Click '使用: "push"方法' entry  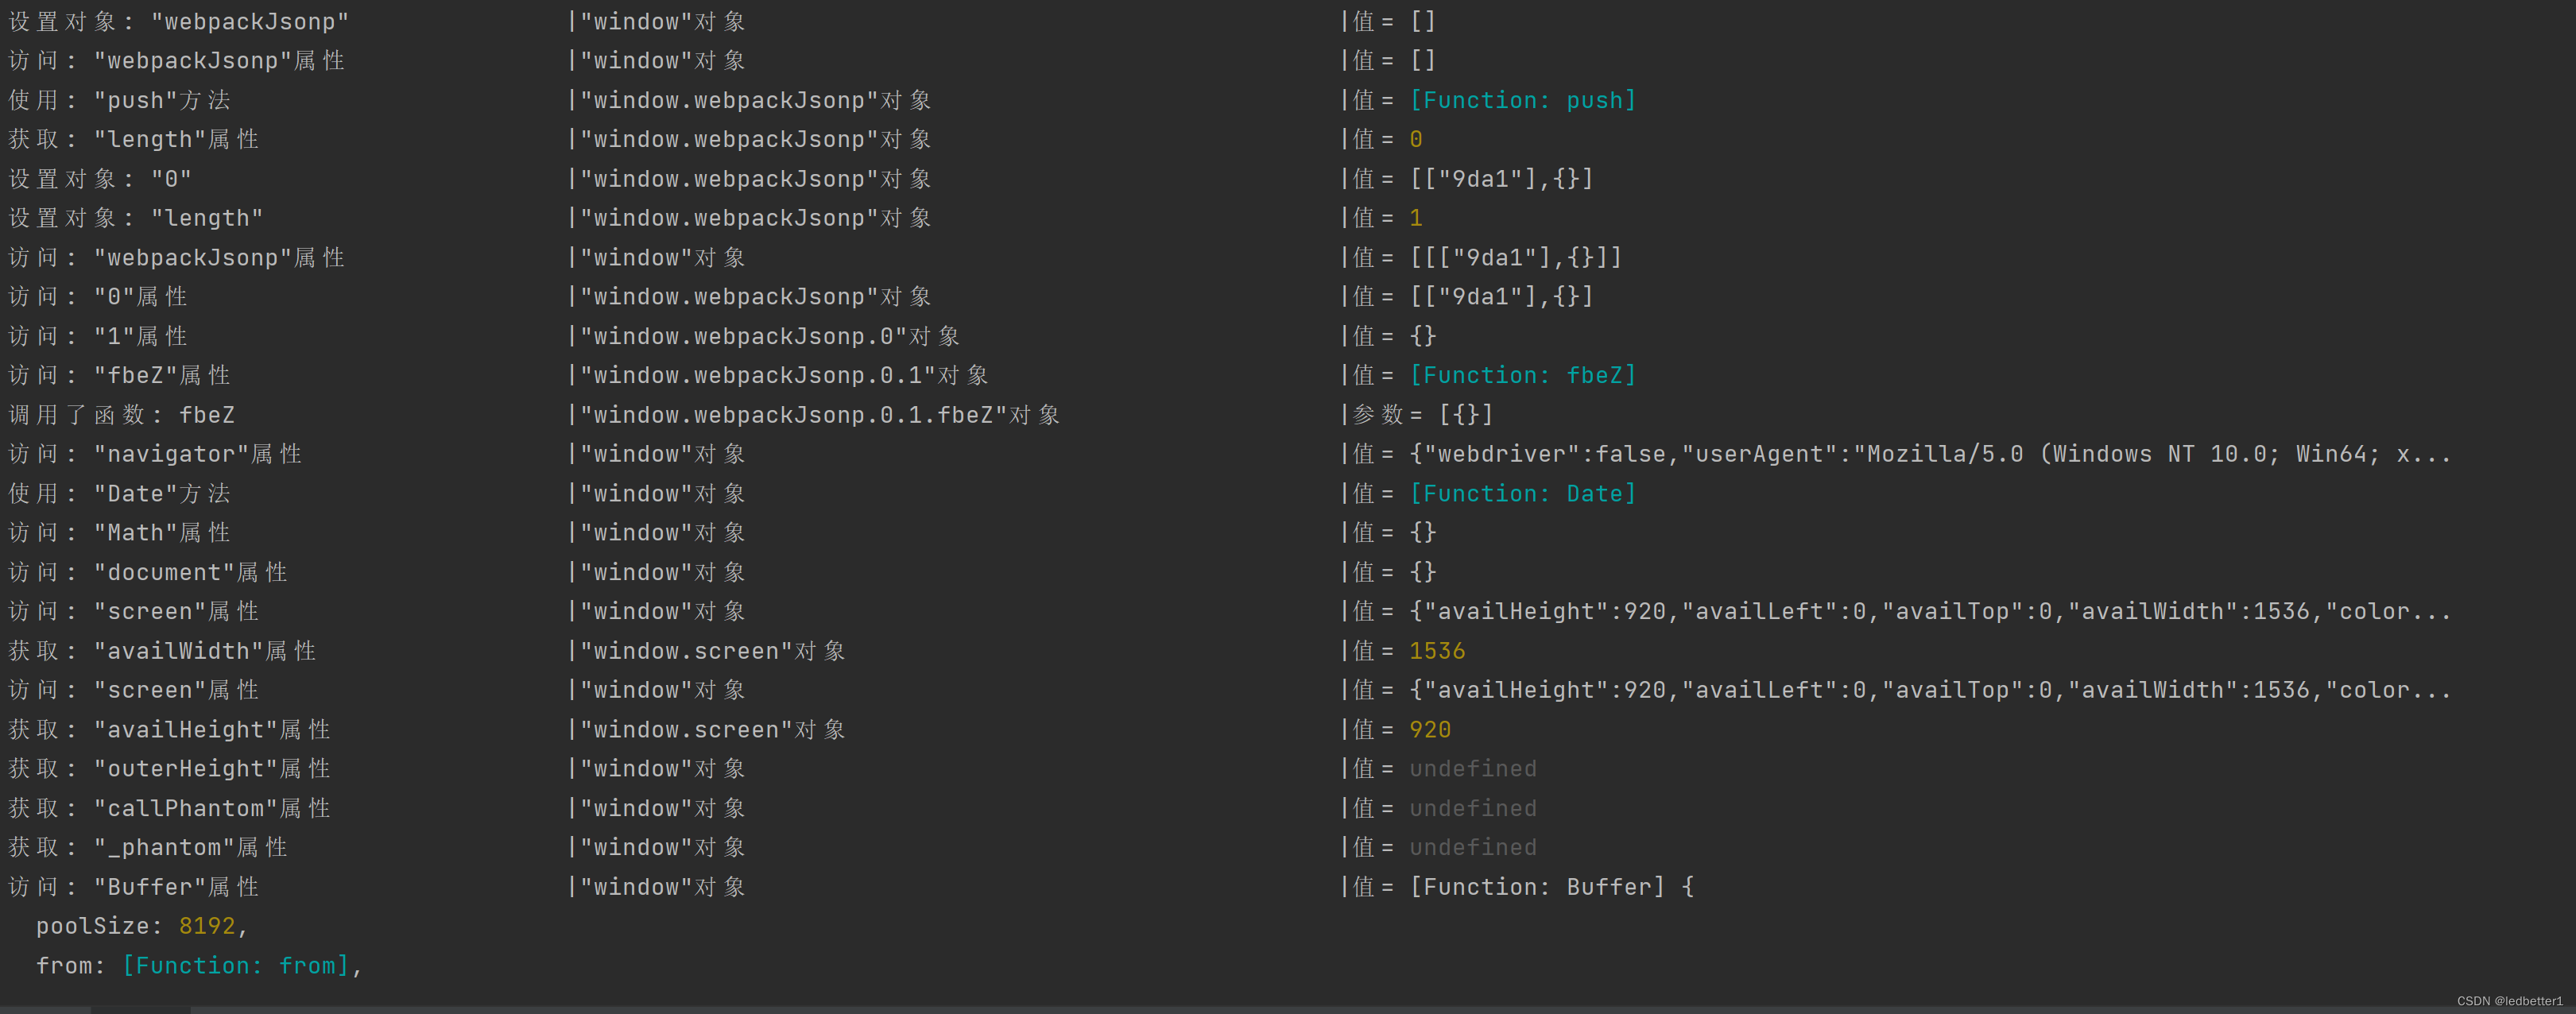click(120, 100)
